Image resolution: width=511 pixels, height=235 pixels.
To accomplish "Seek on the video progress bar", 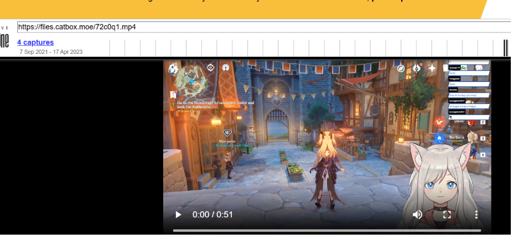I will [326, 231].
